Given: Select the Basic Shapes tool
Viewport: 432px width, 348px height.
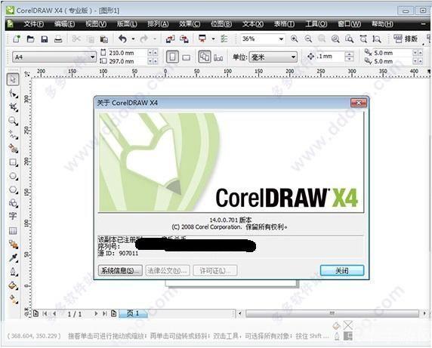Looking at the screenshot, I should (x=13, y=203).
